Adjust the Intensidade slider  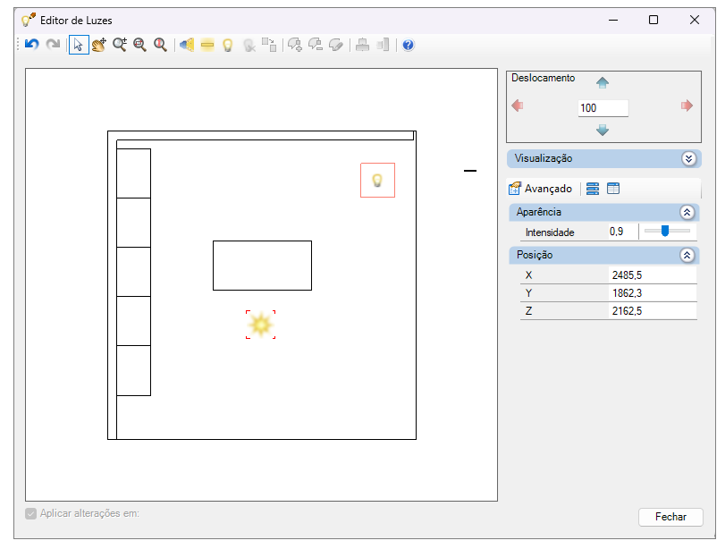(665, 232)
